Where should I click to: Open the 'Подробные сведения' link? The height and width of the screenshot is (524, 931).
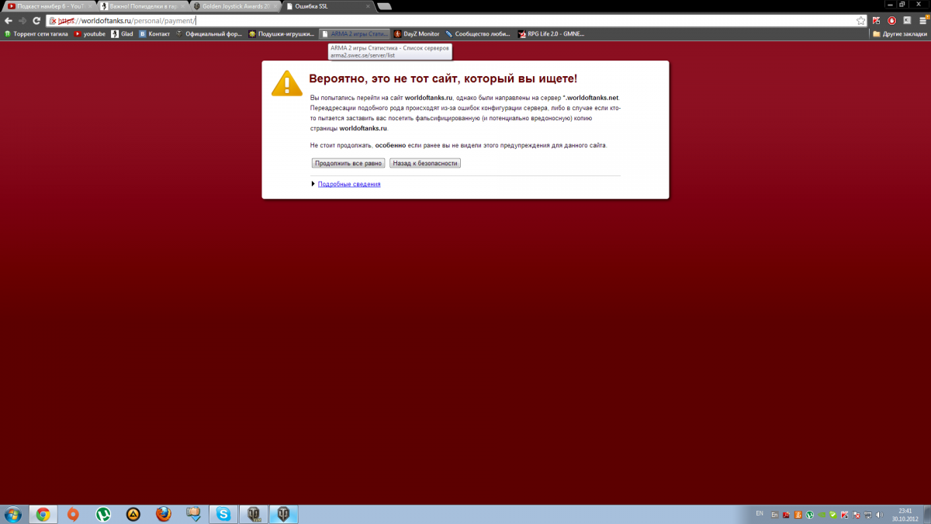point(349,184)
